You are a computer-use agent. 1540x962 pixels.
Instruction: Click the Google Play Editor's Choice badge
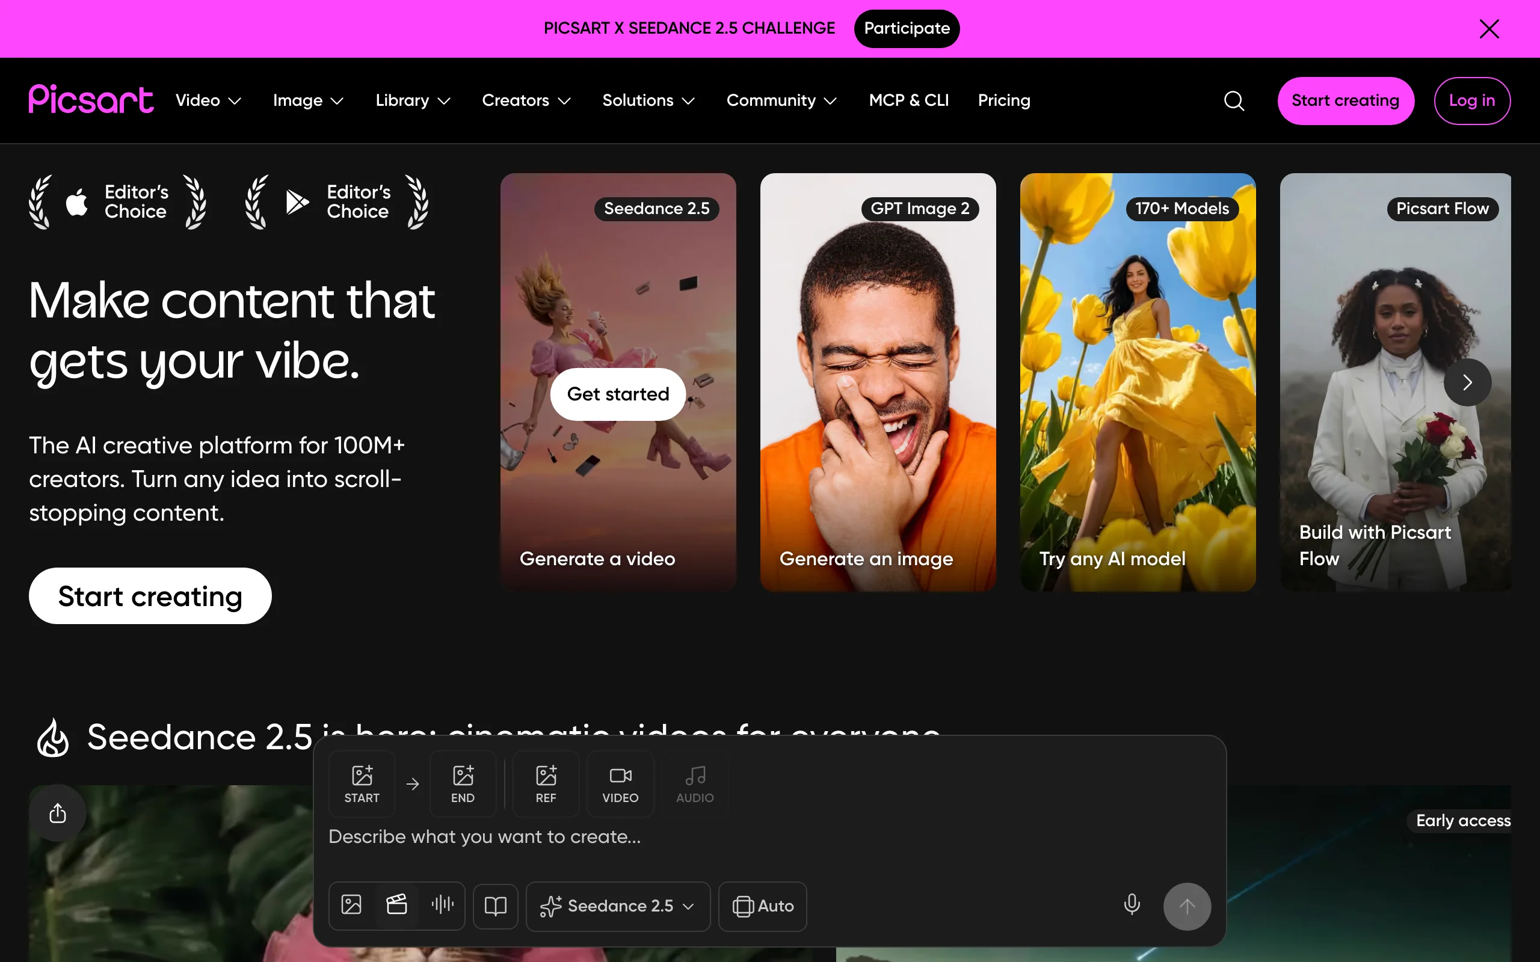[x=337, y=203]
